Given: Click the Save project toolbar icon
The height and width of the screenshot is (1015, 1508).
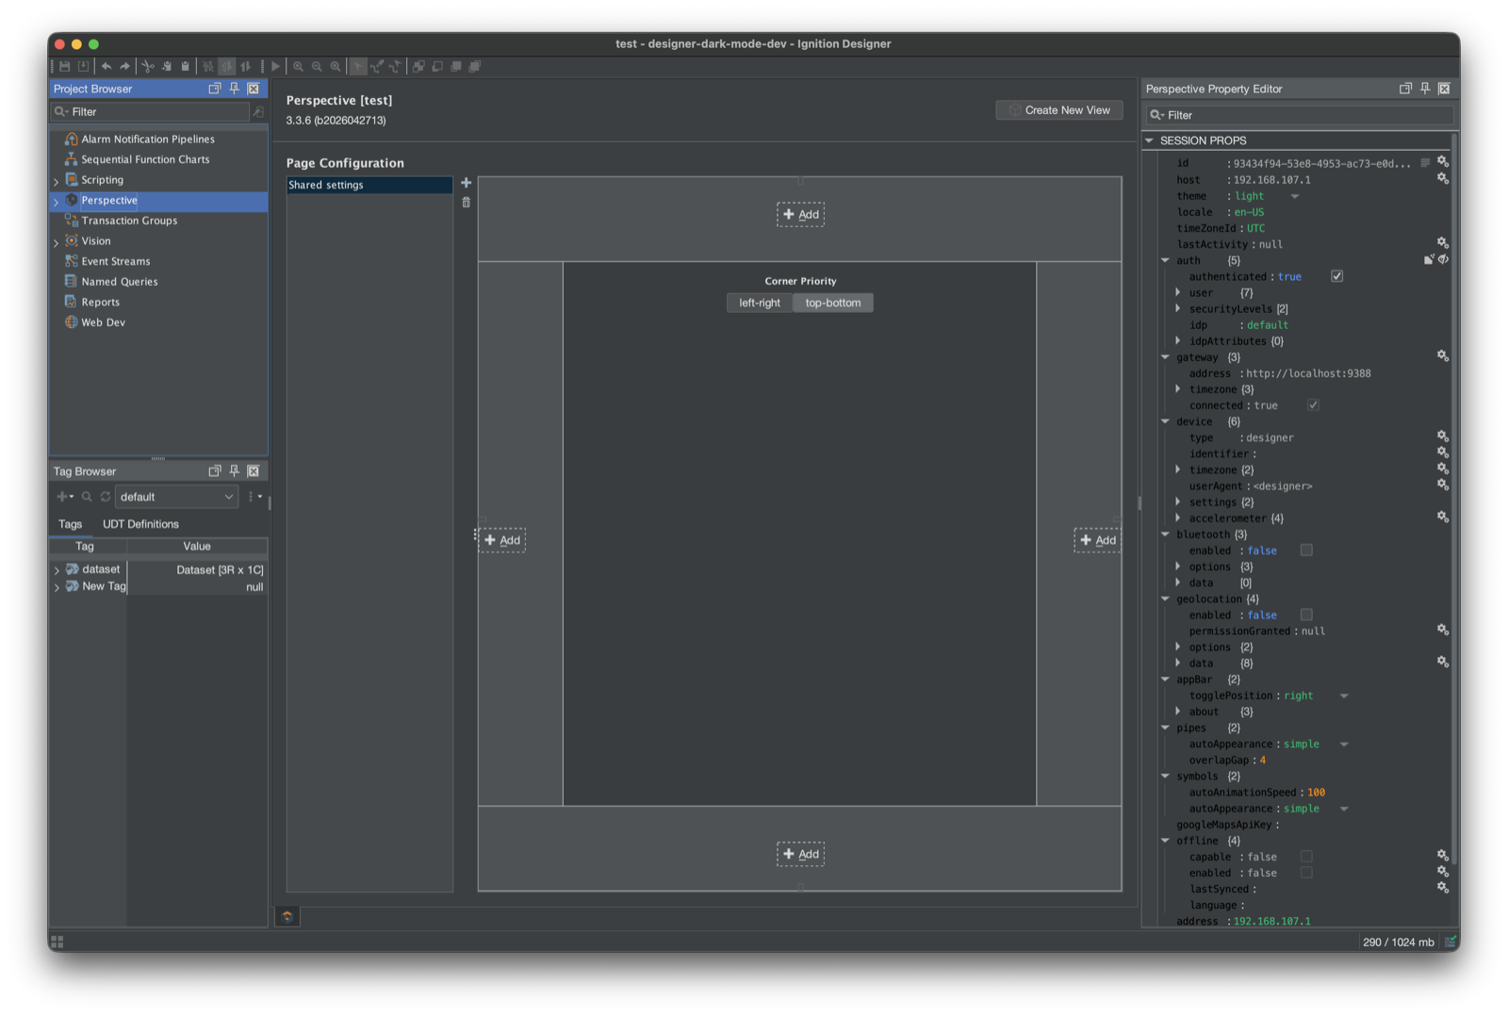Looking at the screenshot, I should coord(65,67).
